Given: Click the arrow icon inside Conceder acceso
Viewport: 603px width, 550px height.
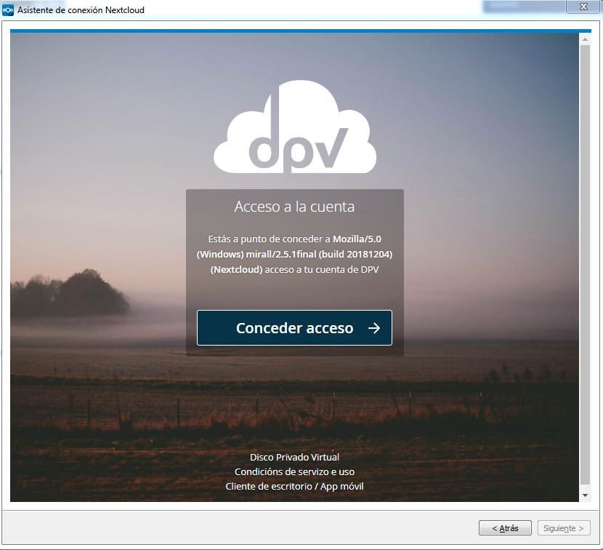Looking at the screenshot, I should tap(374, 328).
